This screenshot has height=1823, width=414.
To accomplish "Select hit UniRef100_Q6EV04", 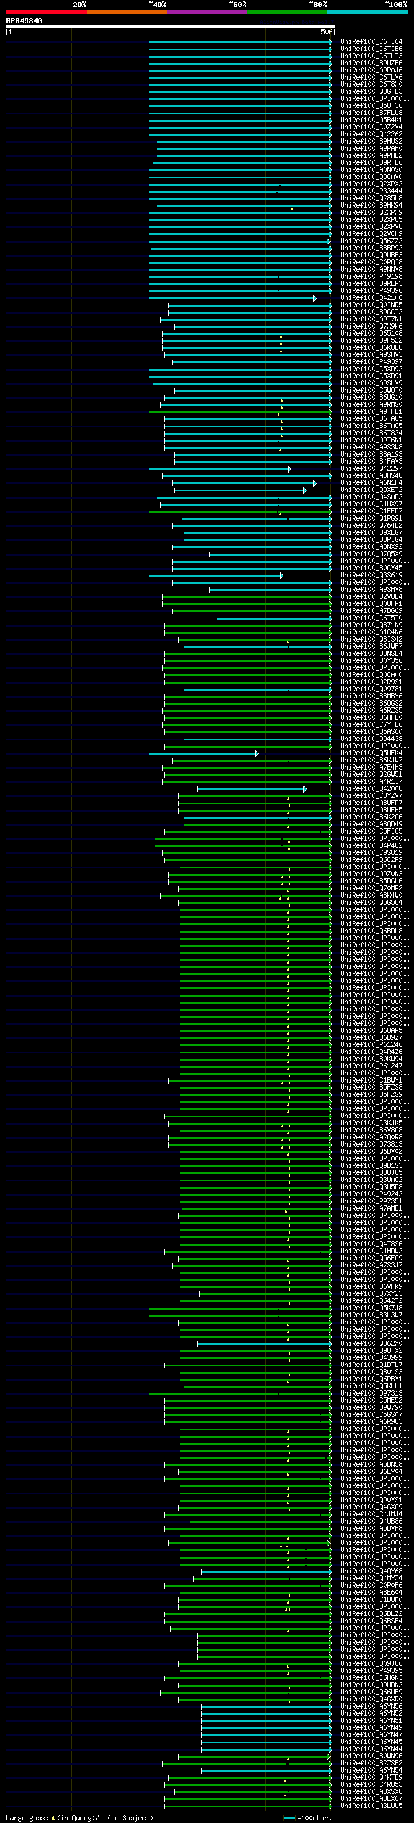I will tap(371, 1471).
